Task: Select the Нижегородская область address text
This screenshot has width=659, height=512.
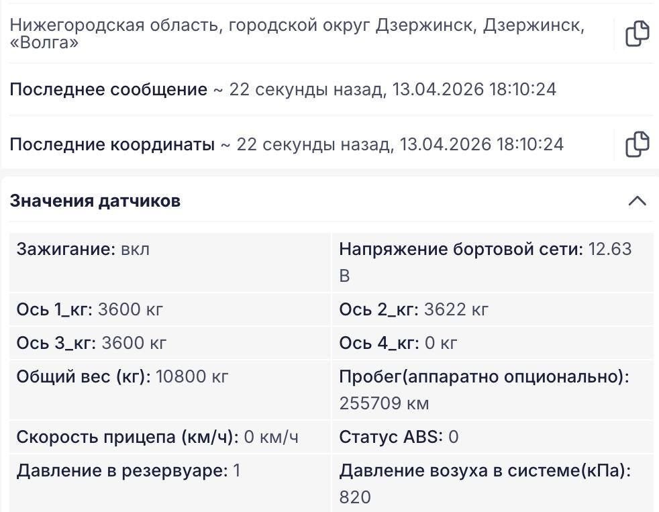Action: [x=296, y=34]
